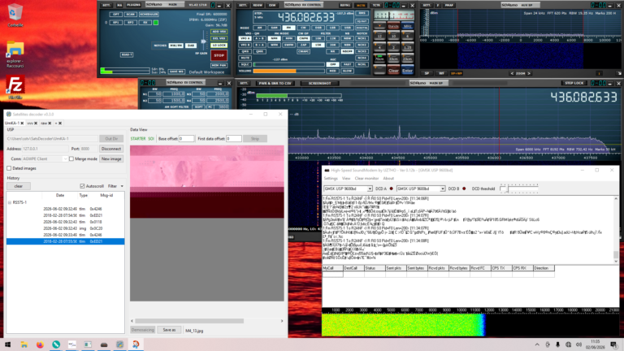Viewport: 624px width, 351px height.
Task: Open the volume icon in system tray
Action: [x=578, y=344]
